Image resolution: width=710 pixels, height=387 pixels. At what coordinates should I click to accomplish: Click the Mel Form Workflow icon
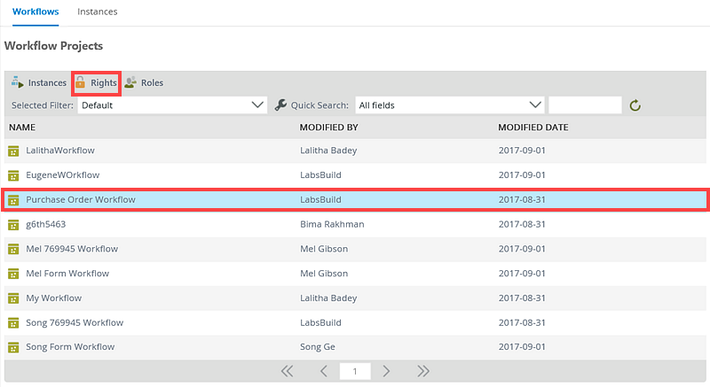13,274
